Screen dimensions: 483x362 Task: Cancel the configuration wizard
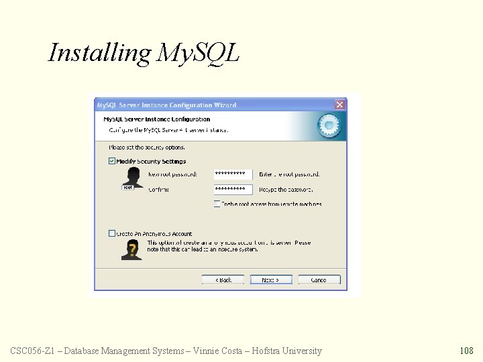coord(319,280)
